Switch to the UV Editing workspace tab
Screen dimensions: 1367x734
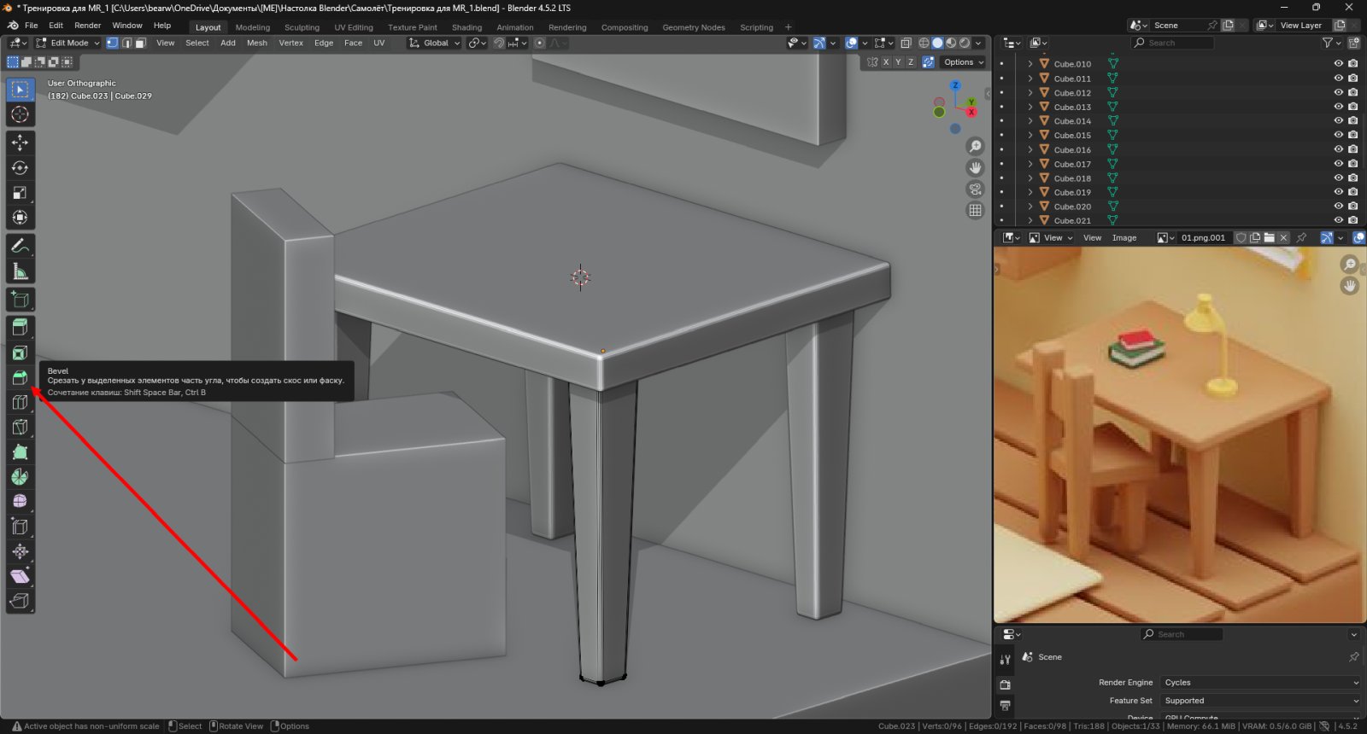[x=354, y=27]
